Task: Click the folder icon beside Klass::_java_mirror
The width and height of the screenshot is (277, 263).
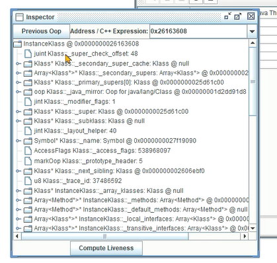Action: [28, 92]
